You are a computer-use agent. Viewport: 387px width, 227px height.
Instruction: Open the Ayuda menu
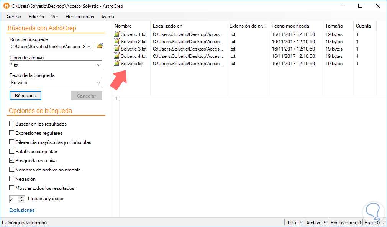[108, 17]
